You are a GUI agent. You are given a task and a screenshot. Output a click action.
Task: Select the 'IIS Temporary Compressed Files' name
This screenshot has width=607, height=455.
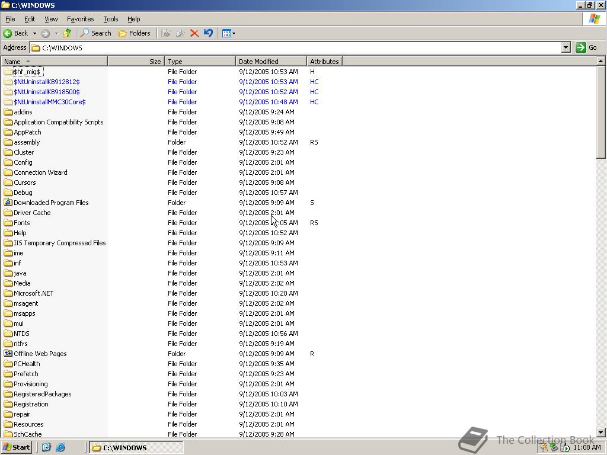(60, 243)
